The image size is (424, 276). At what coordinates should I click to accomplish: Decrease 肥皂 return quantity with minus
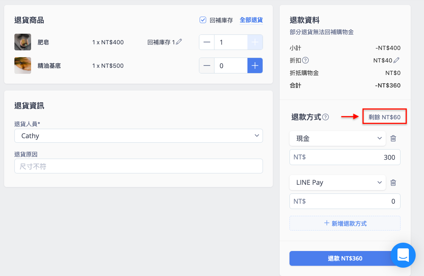pyautogui.click(x=207, y=42)
